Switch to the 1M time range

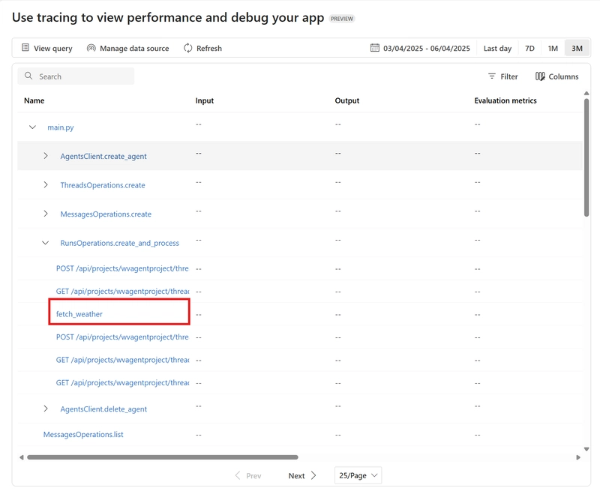553,48
